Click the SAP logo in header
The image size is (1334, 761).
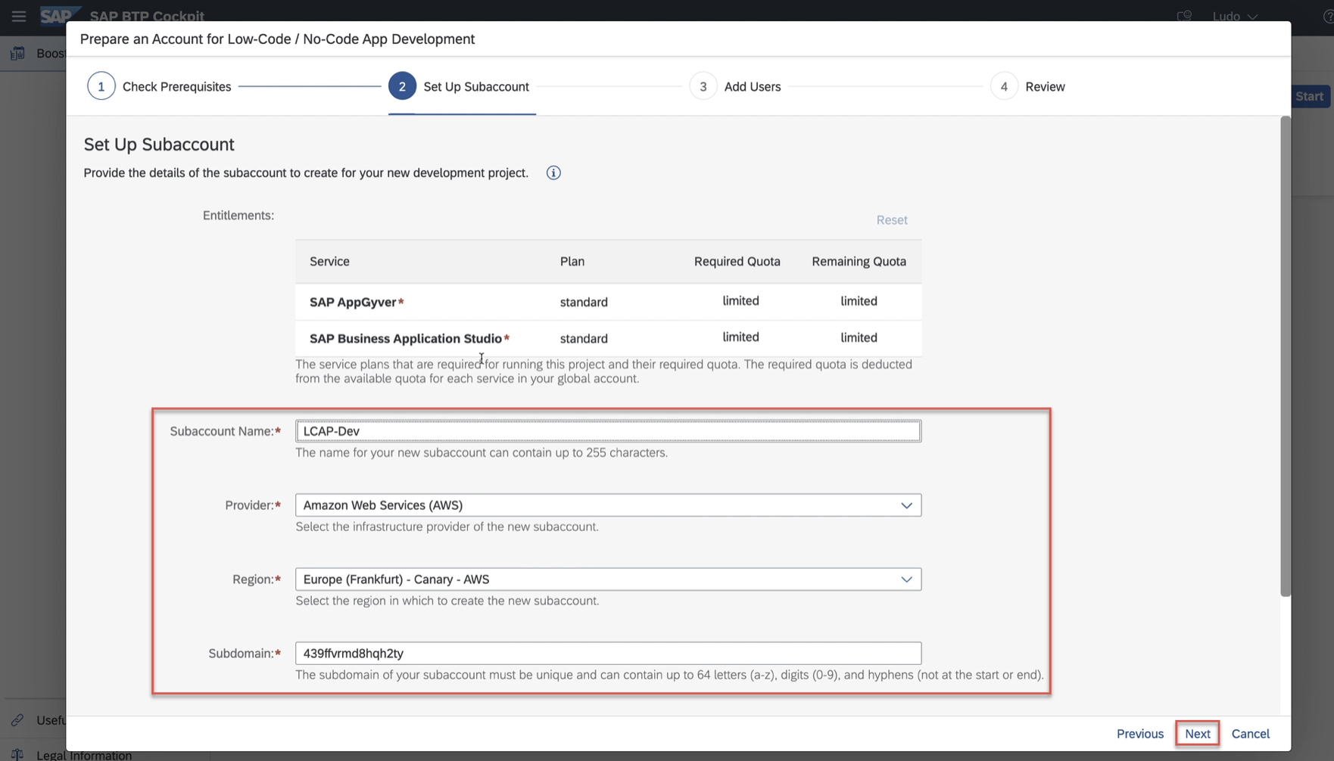tap(59, 16)
